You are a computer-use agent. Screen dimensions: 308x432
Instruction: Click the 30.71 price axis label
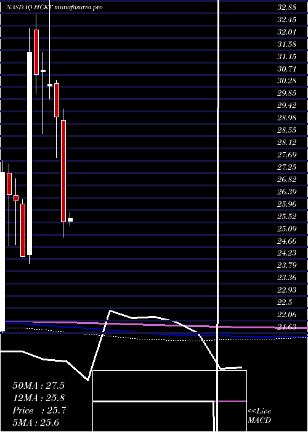(x=287, y=69)
